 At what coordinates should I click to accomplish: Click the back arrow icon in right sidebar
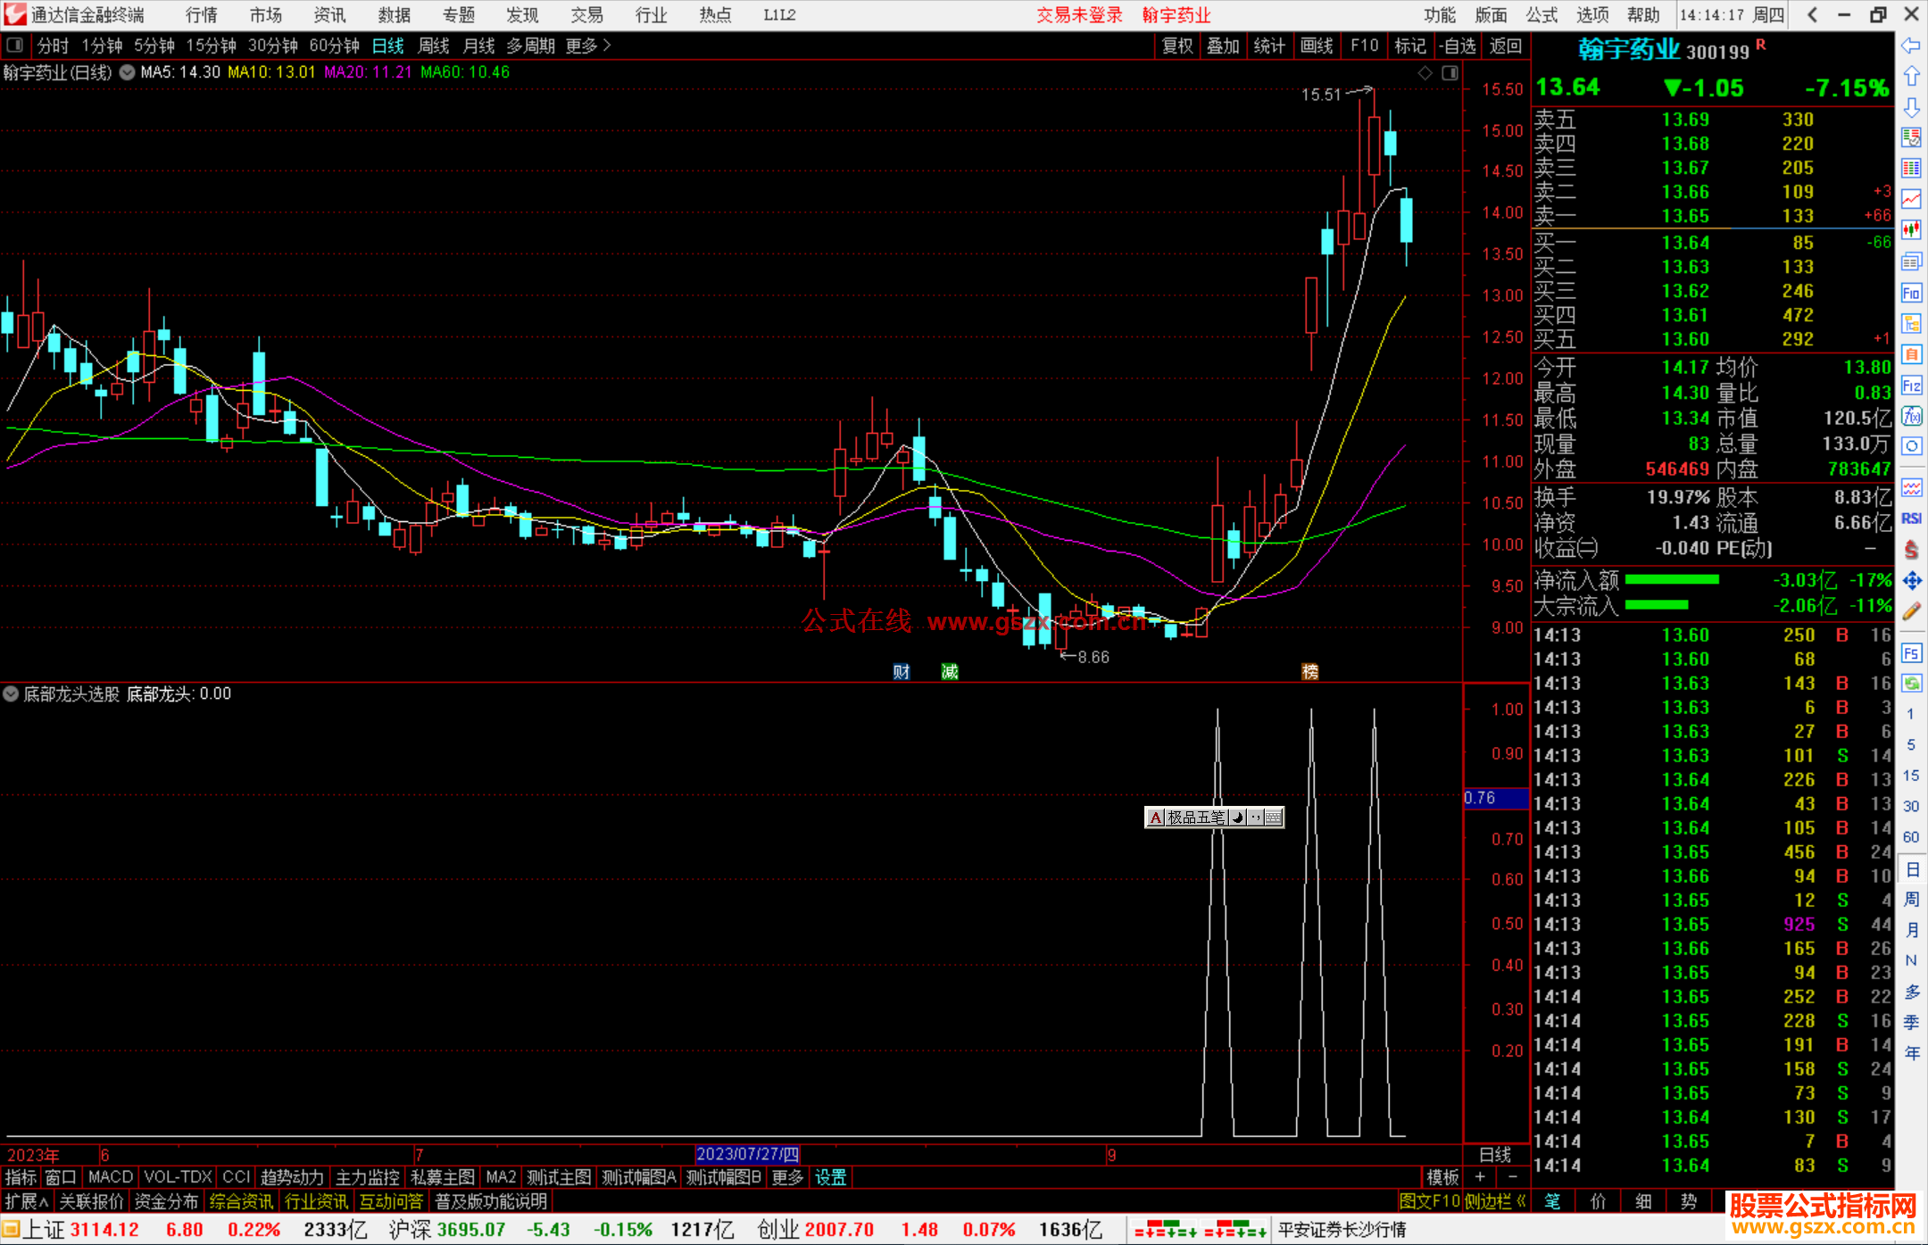point(1911,46)
